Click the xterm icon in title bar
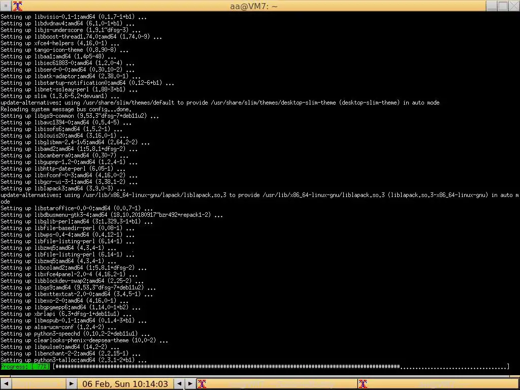The image size is (520, 390). click(x=18, y=6)
